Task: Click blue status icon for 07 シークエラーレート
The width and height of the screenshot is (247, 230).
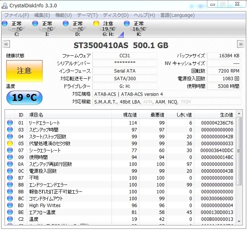Action: pyautogui.click(x=10, y=150)
